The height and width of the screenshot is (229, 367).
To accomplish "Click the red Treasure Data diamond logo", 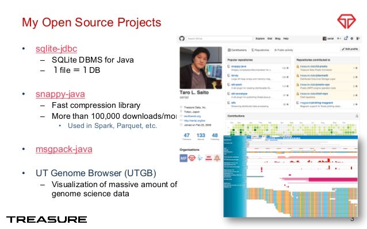I will 346,21.
